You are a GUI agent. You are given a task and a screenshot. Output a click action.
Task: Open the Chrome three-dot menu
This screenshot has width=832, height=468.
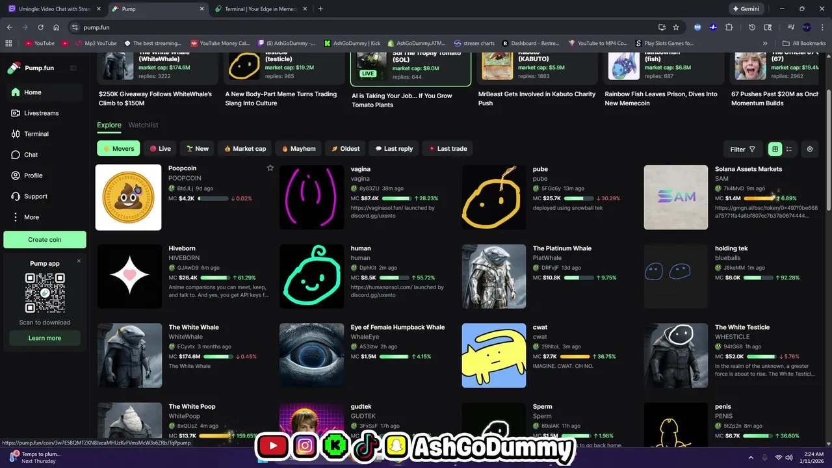pyautogui.click(x=822, y=27)
